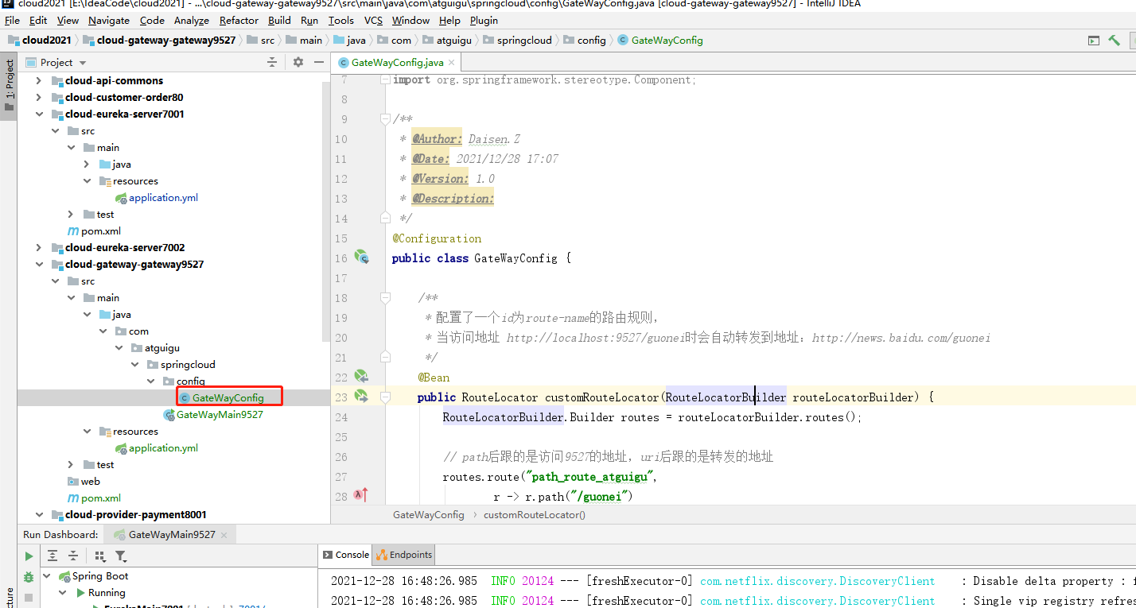This screenshot has height=608, width=1136.
Task: Click the @Configuration annotation on line 15
Action: pyautogui.click(x=437, y=238)
